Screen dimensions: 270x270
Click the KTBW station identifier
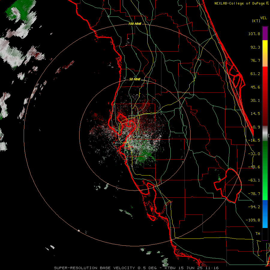(170, 268)
